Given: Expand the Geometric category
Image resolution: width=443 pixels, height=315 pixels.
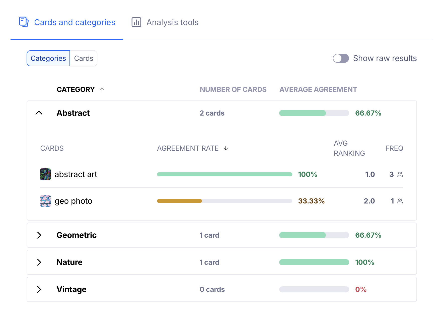Looking at the screenshot, I should point(39,235).
